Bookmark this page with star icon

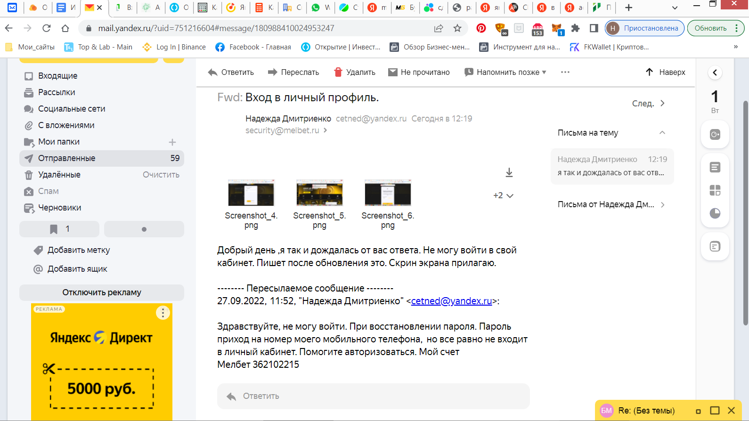(x=457, y=28)
